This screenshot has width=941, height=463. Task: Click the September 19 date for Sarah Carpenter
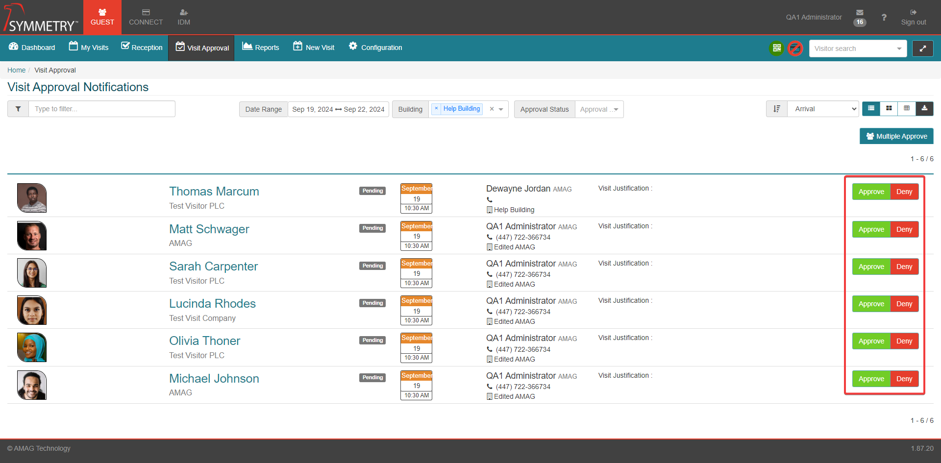[x=416, y=273]
